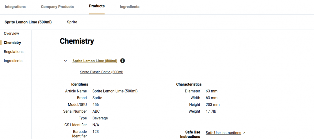Viewport: 314px width, 139px height.
Task: Go to the Ingredients tab in top navigation
Action: tap(129, 7)
